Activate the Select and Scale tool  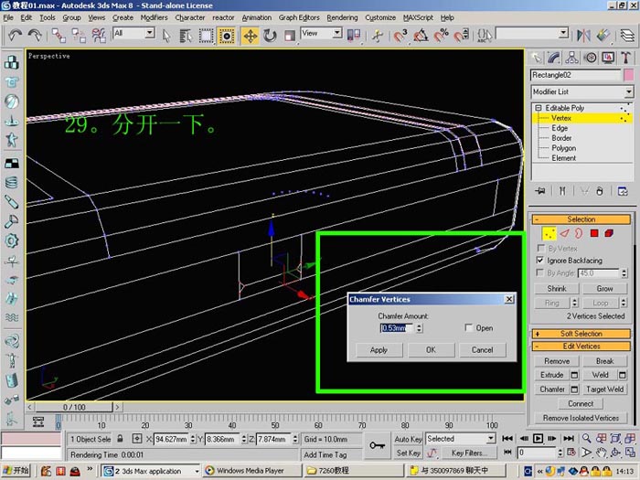(290, 36)
